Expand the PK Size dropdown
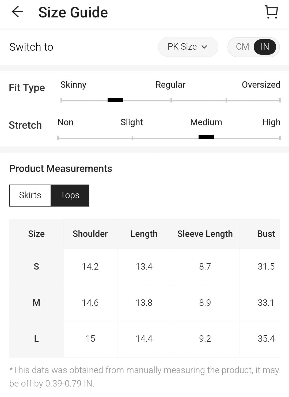 pos(188,47)
